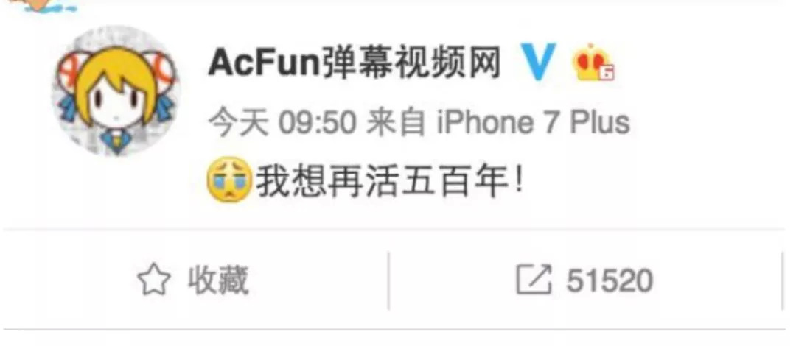Open the 今天 09:50 timestamp

click(x=283, y=123)
